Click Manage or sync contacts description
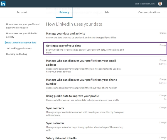This screenshot has width=167, height=140. [x=85, y=114]
